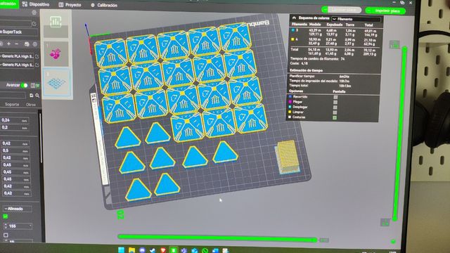Screen dimensions: 450x253
Task: Open filament settings gear icon
Action: click(x=35, y=44)
